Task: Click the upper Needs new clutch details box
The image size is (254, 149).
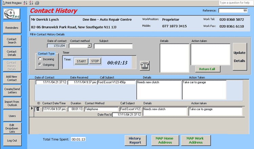Action: click(159, 90)
